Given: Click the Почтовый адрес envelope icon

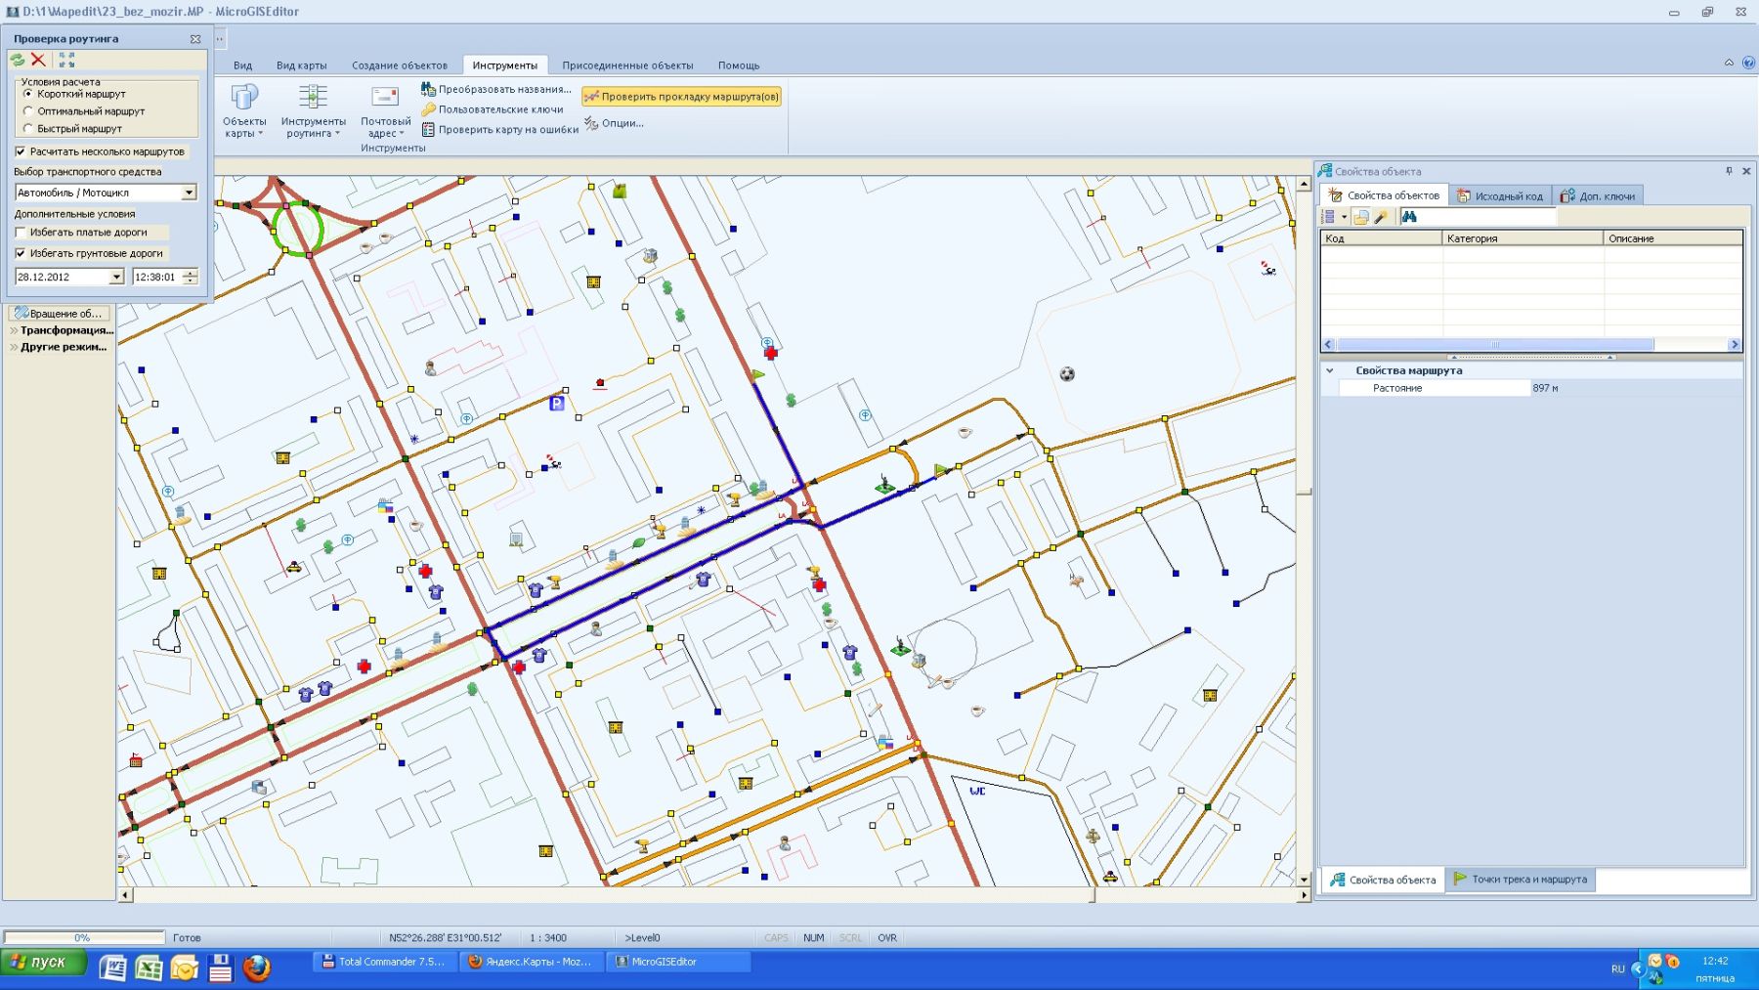Looking at the screenshot, I should [385, 98].
